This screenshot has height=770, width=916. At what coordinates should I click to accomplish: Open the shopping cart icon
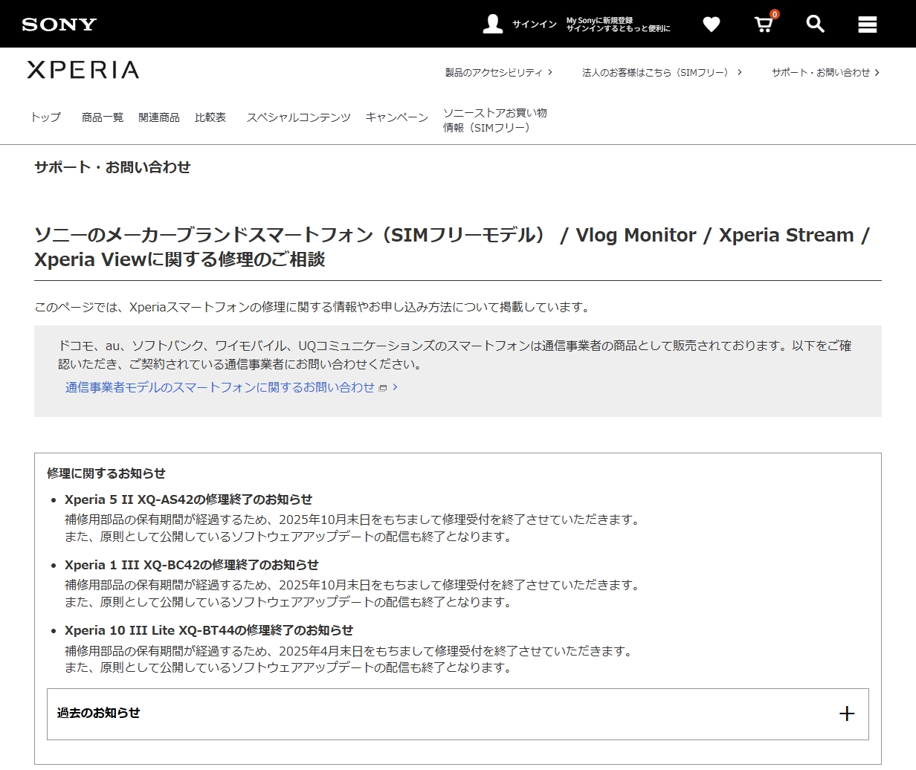[x=764, y=25]
